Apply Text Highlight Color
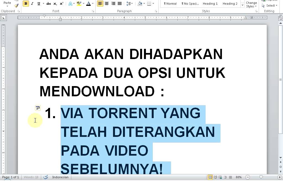Image resolution: width=283 pixels, height=181 pixels. point(79,3)
